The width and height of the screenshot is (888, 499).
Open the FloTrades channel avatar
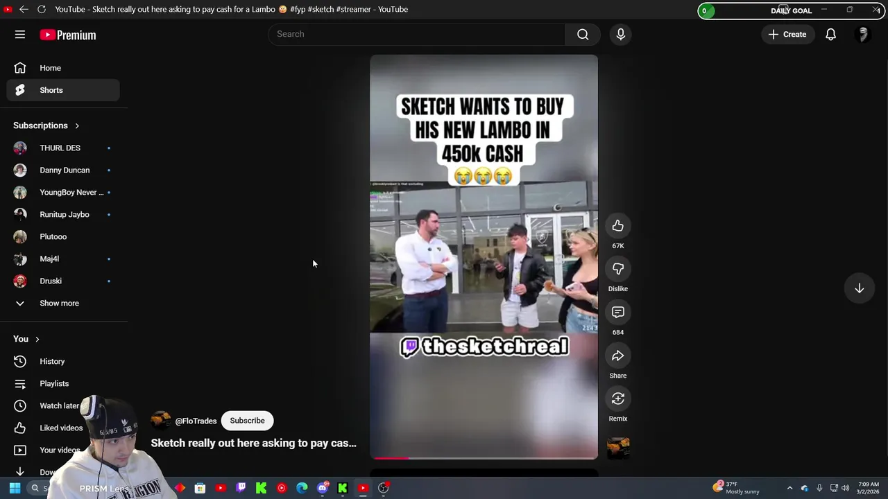tap(161, 421)
